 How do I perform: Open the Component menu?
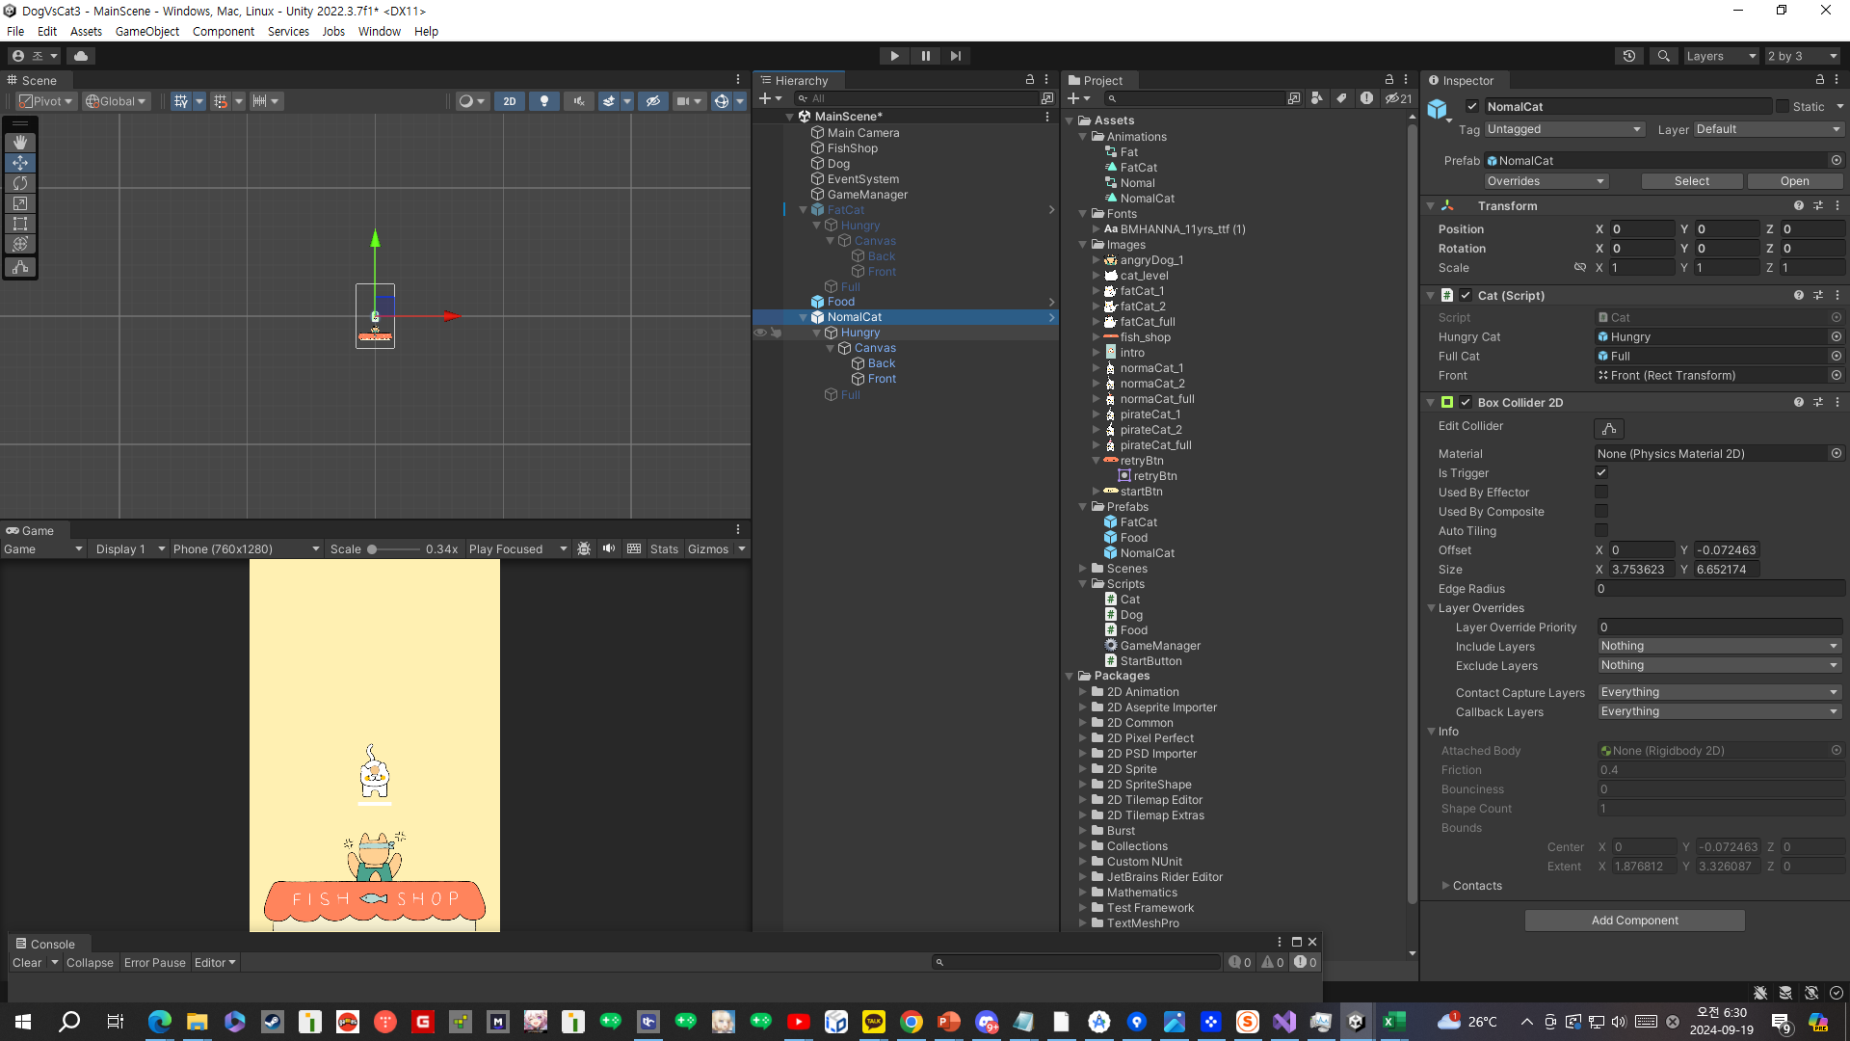click(224, 32)
